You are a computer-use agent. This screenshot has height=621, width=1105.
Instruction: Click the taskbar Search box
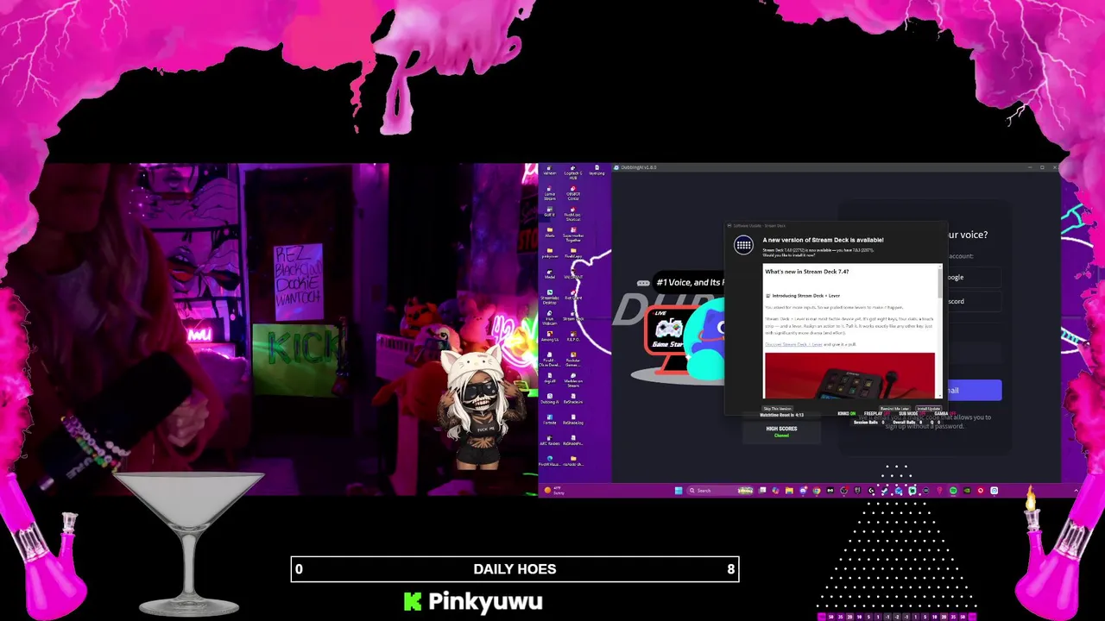point(720,491)
